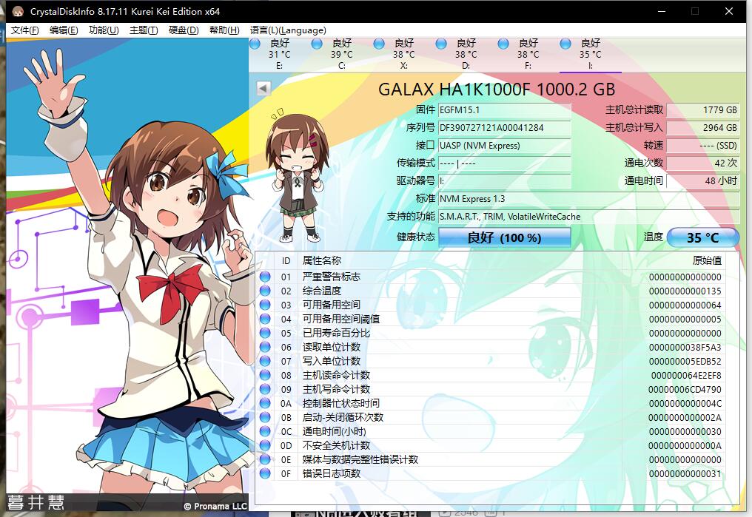Expand the 硬盘(D) disk menu

click(184, 30)
